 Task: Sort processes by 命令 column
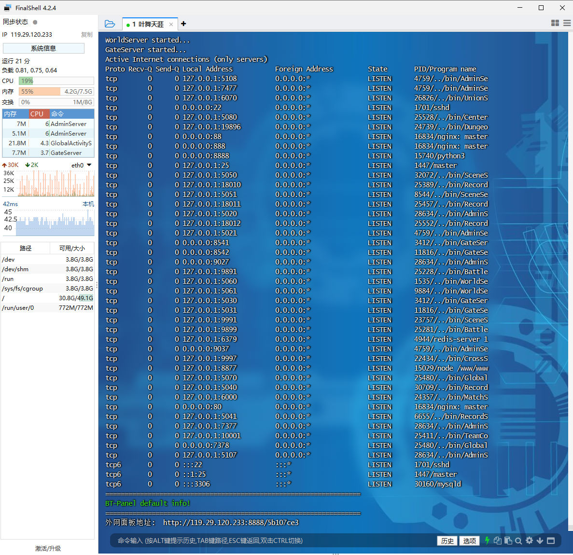tap(71, 113)
